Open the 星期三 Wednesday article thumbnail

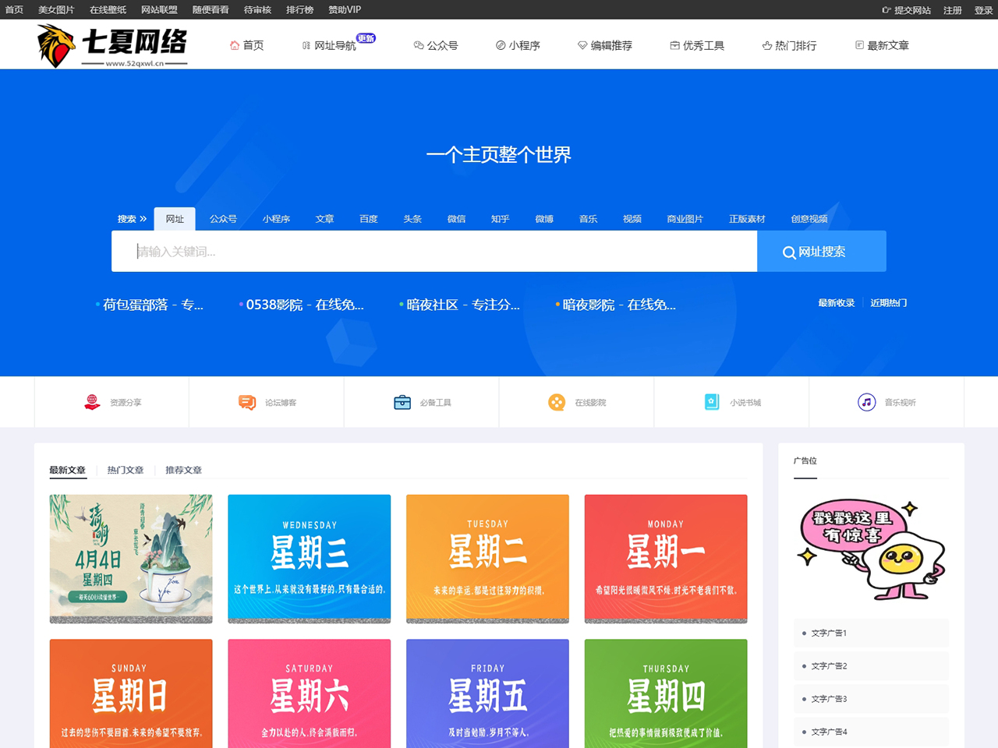tap(309, 558)
